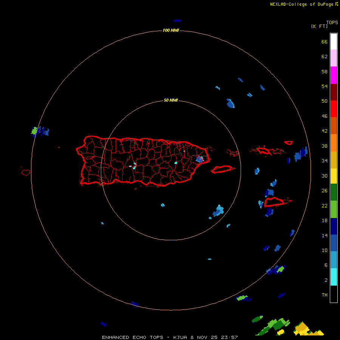Click the white color swatch above 66
This screenshot has height=340, width=340.
tap(334, 42)
